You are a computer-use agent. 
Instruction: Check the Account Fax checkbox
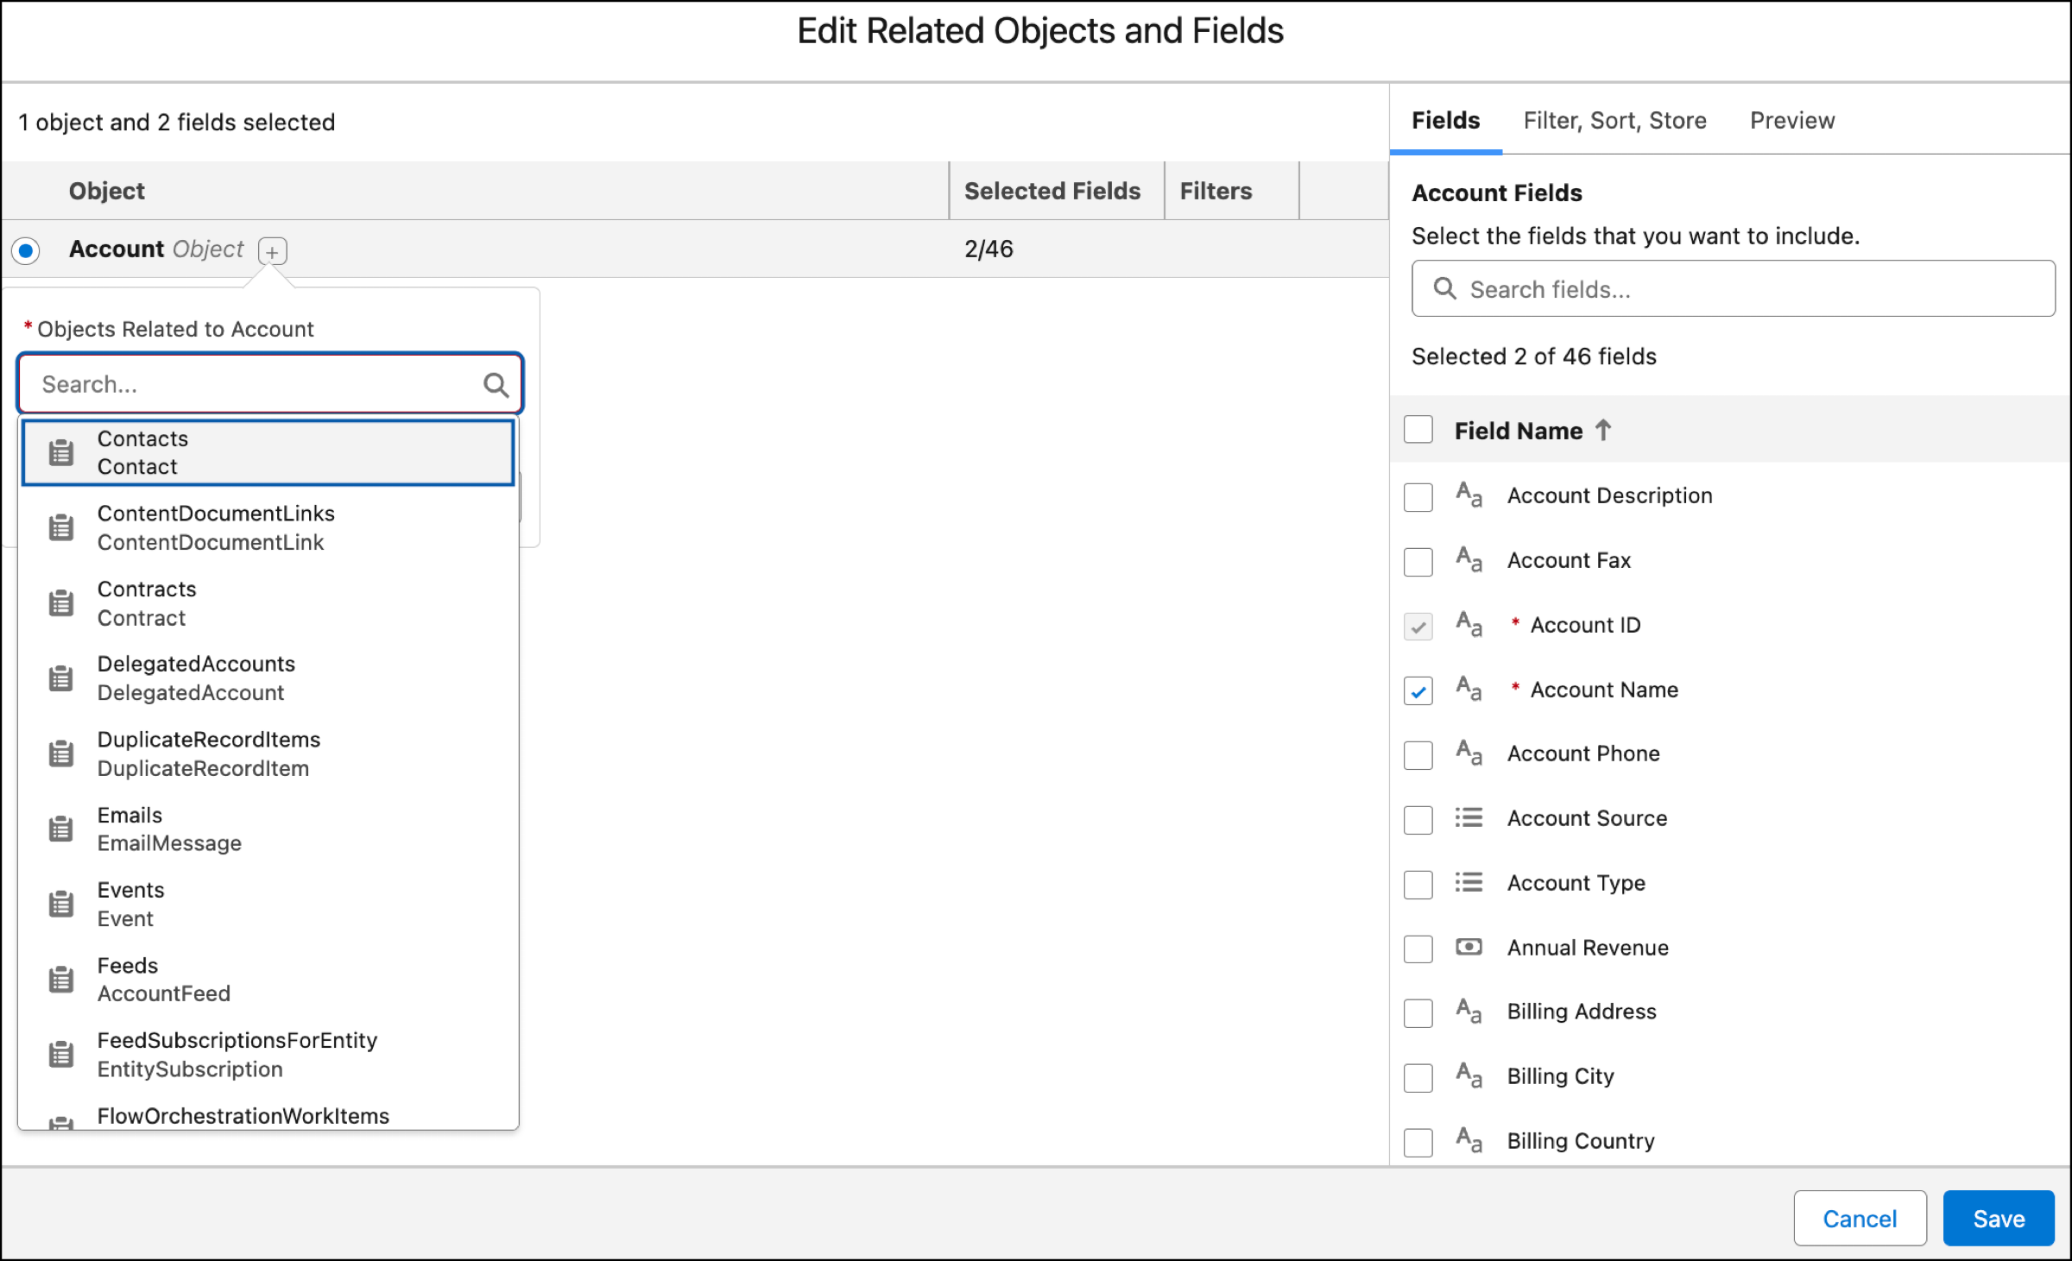pyautogui.click(x=1418, y=562)
